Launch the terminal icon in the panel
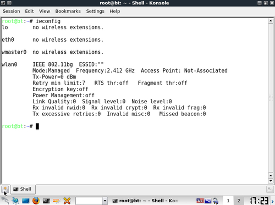275x205 pixels. [x=46, y=201]
